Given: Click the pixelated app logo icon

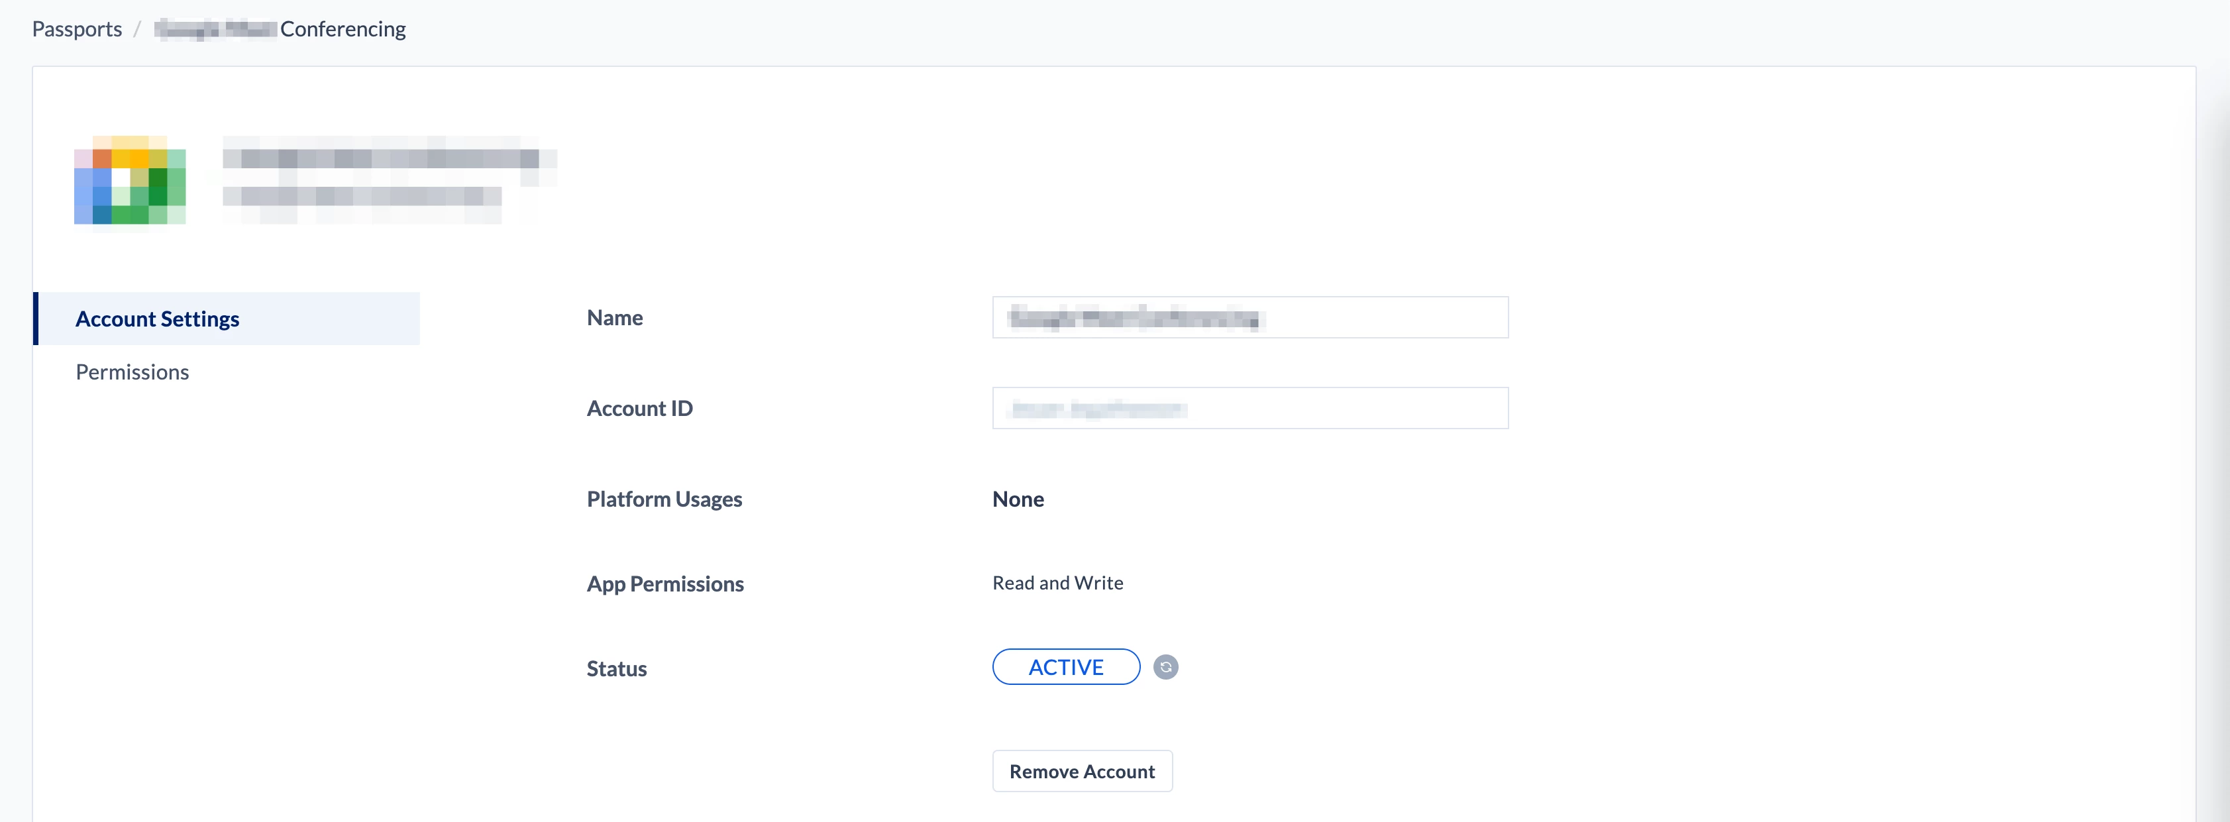Looking at the screenshot, I should click(x=130, y=180).
